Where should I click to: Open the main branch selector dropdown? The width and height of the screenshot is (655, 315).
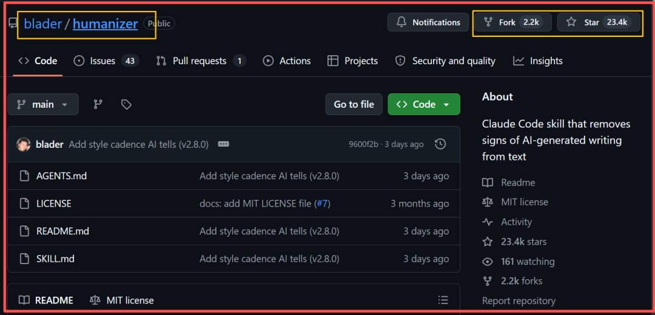click(x=42, y=104)
